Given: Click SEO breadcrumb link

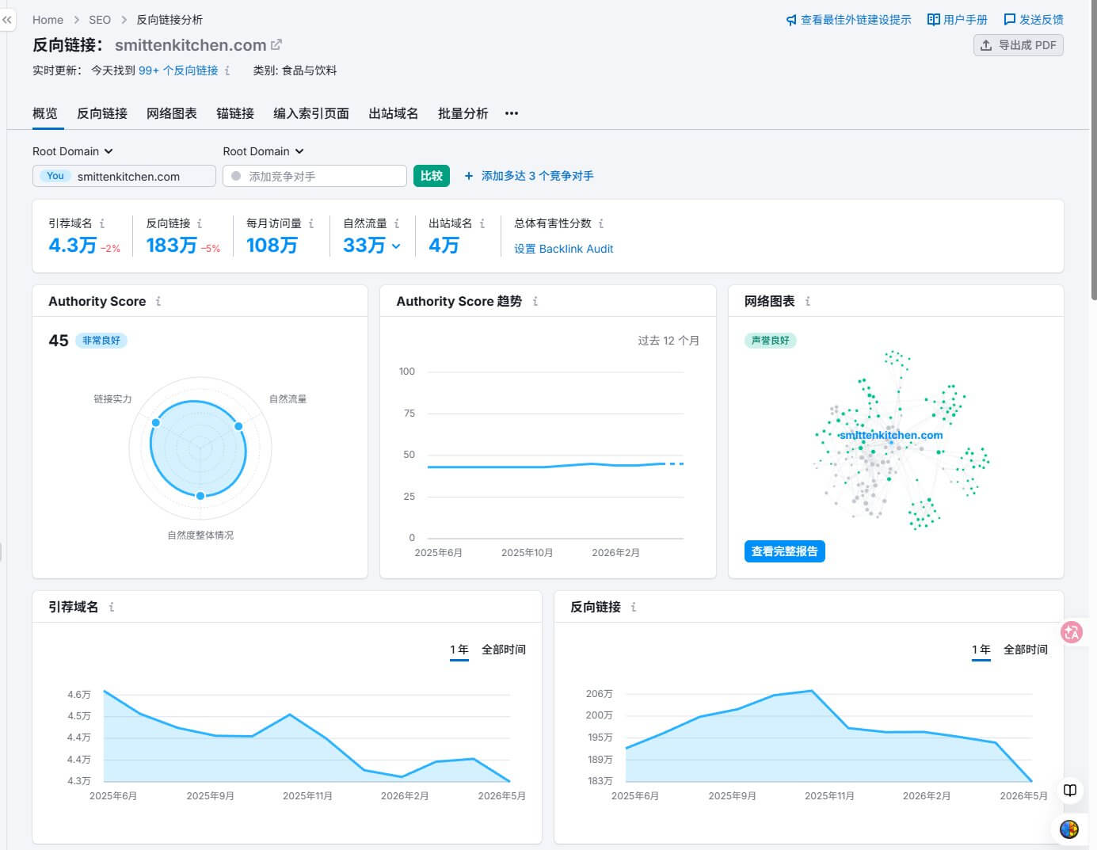Looking at the screenshot, I should click(100, 20).
